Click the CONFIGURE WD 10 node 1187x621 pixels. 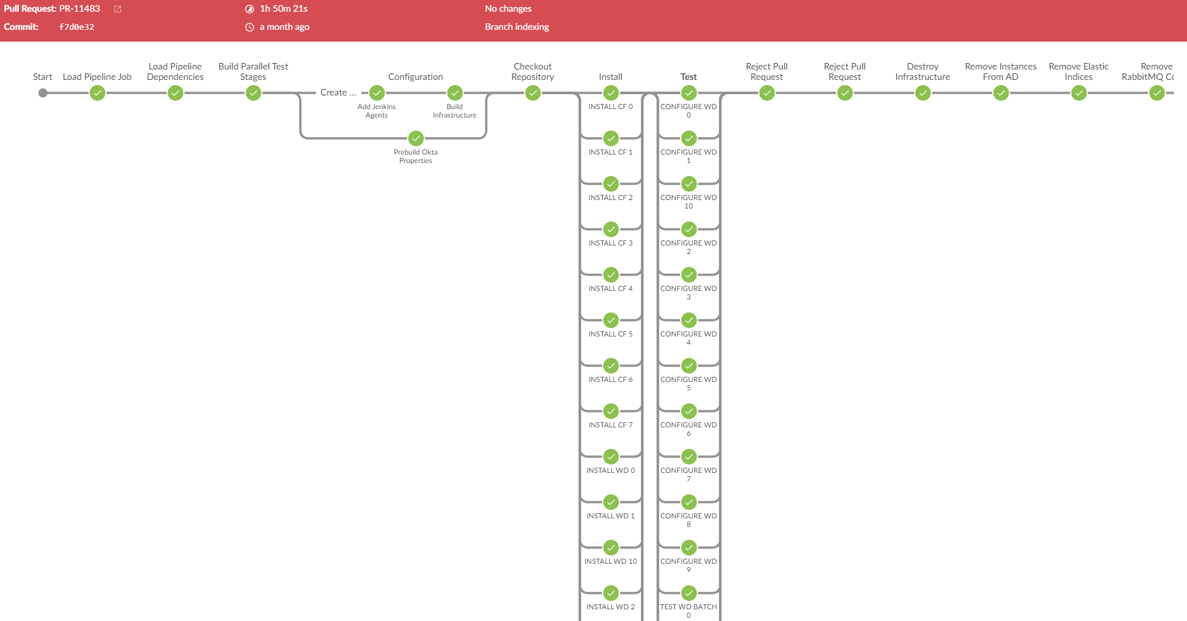[x=689, y=184]
